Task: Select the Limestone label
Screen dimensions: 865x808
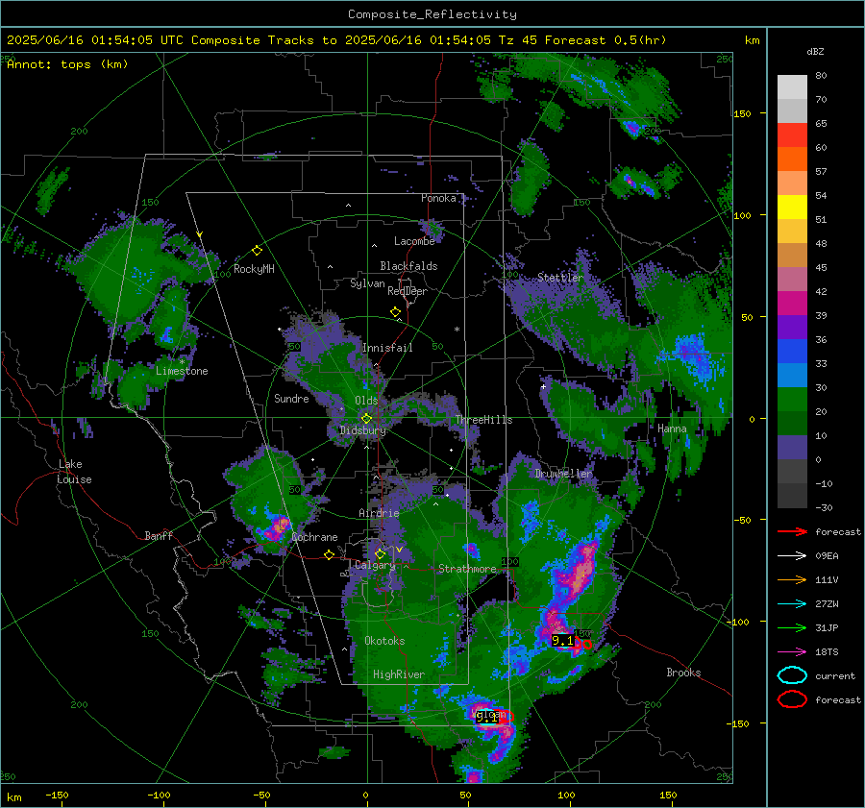Action: point(182,371)
